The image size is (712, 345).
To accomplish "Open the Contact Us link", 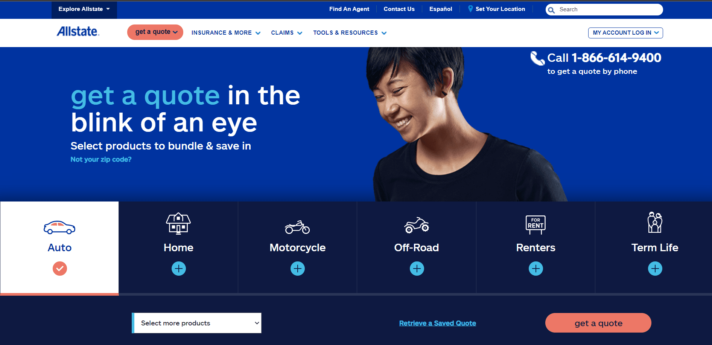I will coord(399,9).
